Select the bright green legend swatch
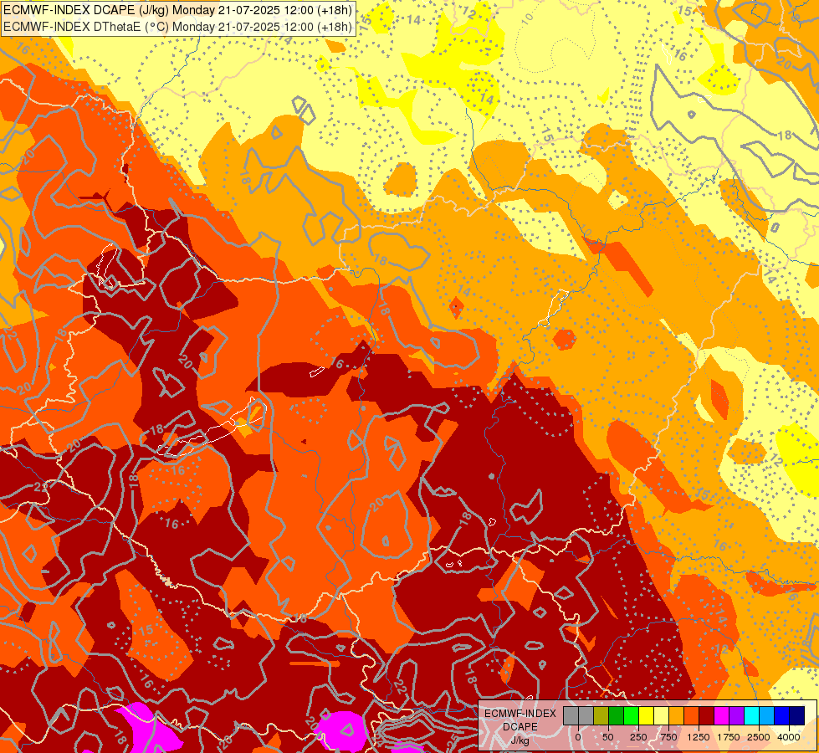The image size is (819, 753). tap(632, 716)
